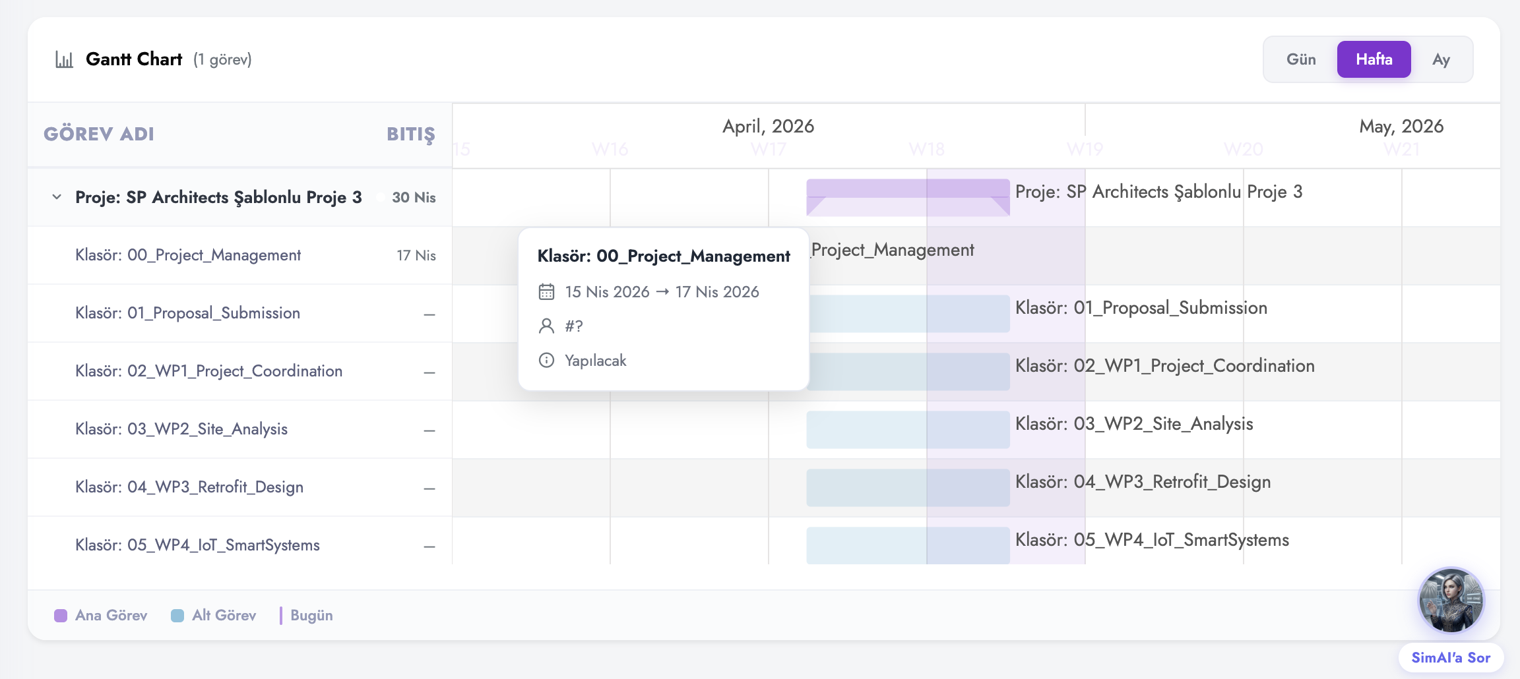Click the assignee person icon in tooltip
1520x679 pixels.
[x=546, y=326]
